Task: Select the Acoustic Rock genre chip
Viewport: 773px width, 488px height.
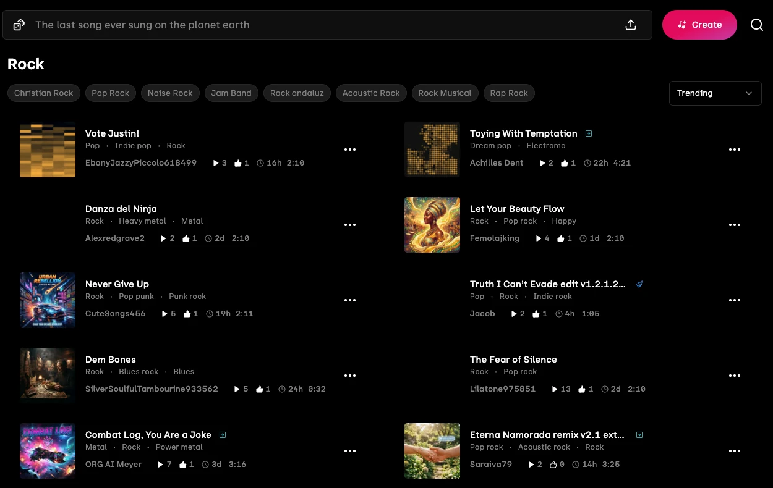Action: tap(371, 93)
